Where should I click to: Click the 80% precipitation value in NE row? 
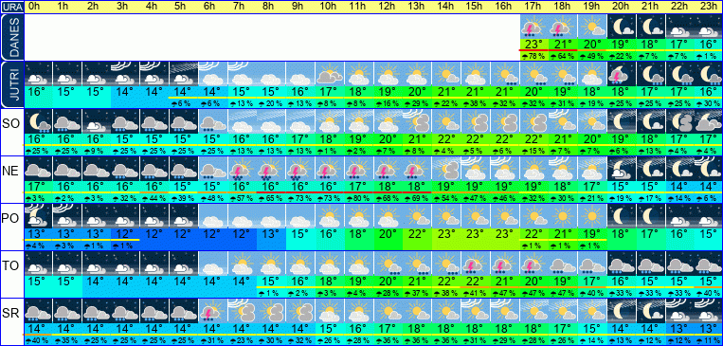(359, 198)
